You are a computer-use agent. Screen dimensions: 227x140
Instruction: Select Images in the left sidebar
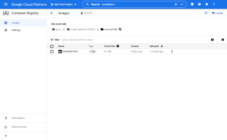click(x=23, y=23)
